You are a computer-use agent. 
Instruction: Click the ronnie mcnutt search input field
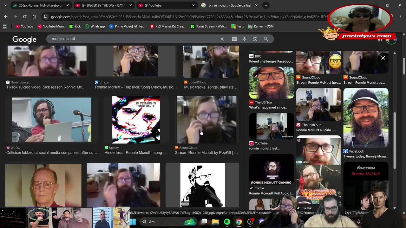[133, 39]
